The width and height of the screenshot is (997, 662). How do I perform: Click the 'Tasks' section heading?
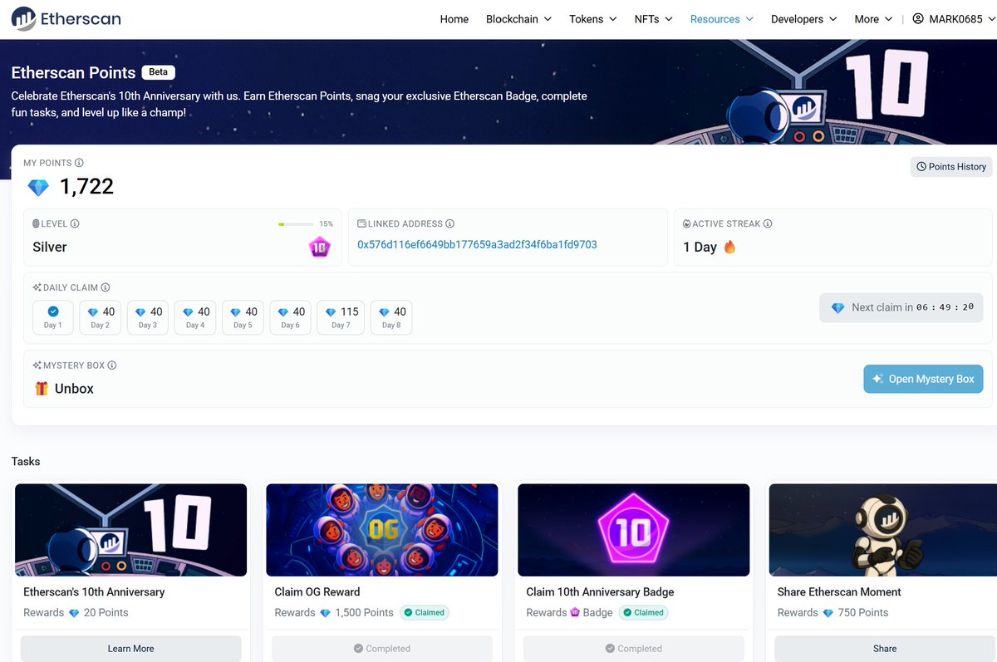(x=26, y=461)
